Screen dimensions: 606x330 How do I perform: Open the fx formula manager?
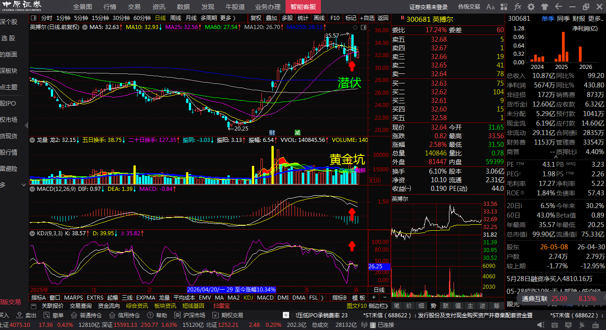518,7
